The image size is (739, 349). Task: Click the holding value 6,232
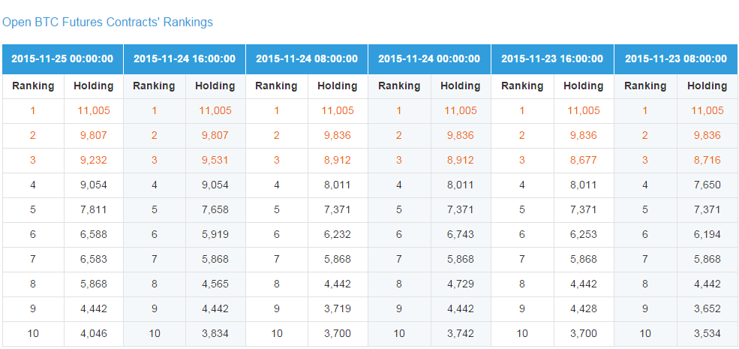tap(337, 234)
